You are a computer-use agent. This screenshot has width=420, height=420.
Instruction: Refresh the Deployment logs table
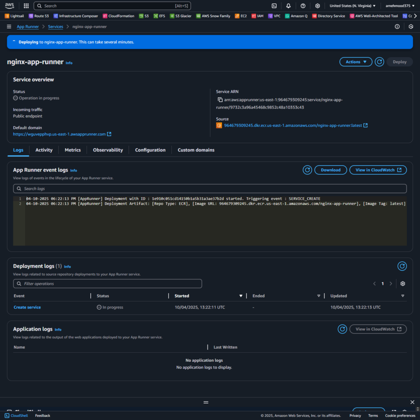coord(402,266)
